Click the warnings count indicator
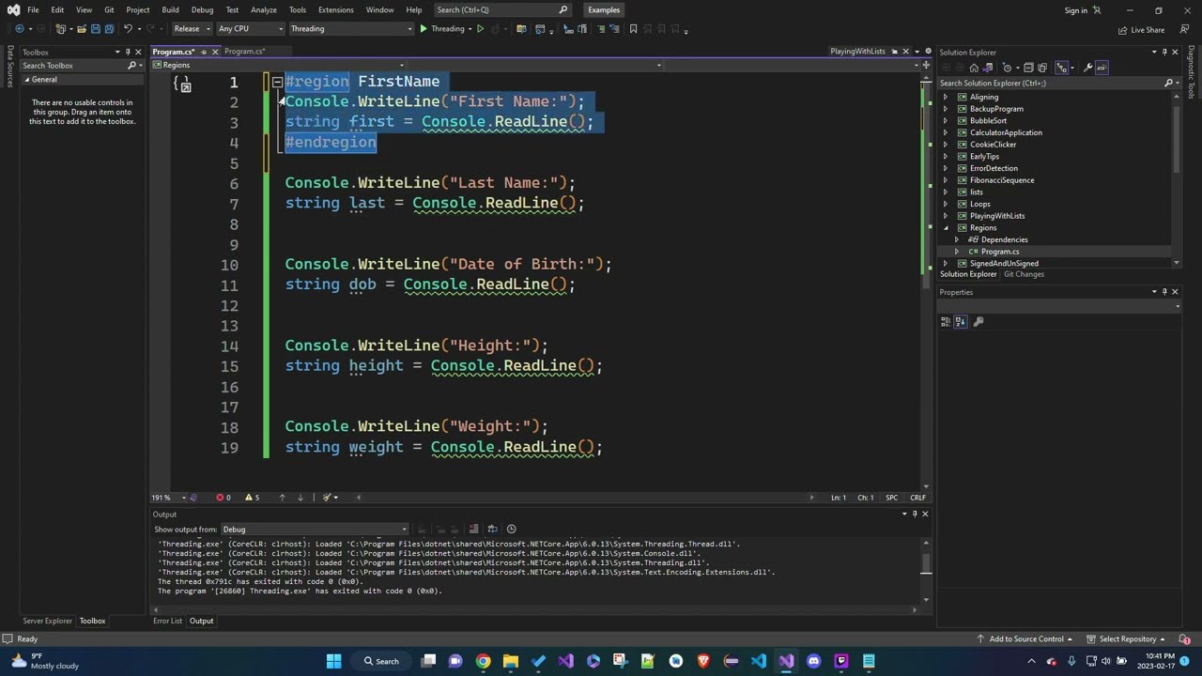 click(x=252, y=498)
